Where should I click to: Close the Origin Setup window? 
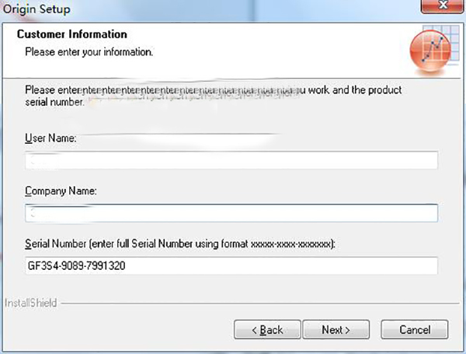point(442,5)
